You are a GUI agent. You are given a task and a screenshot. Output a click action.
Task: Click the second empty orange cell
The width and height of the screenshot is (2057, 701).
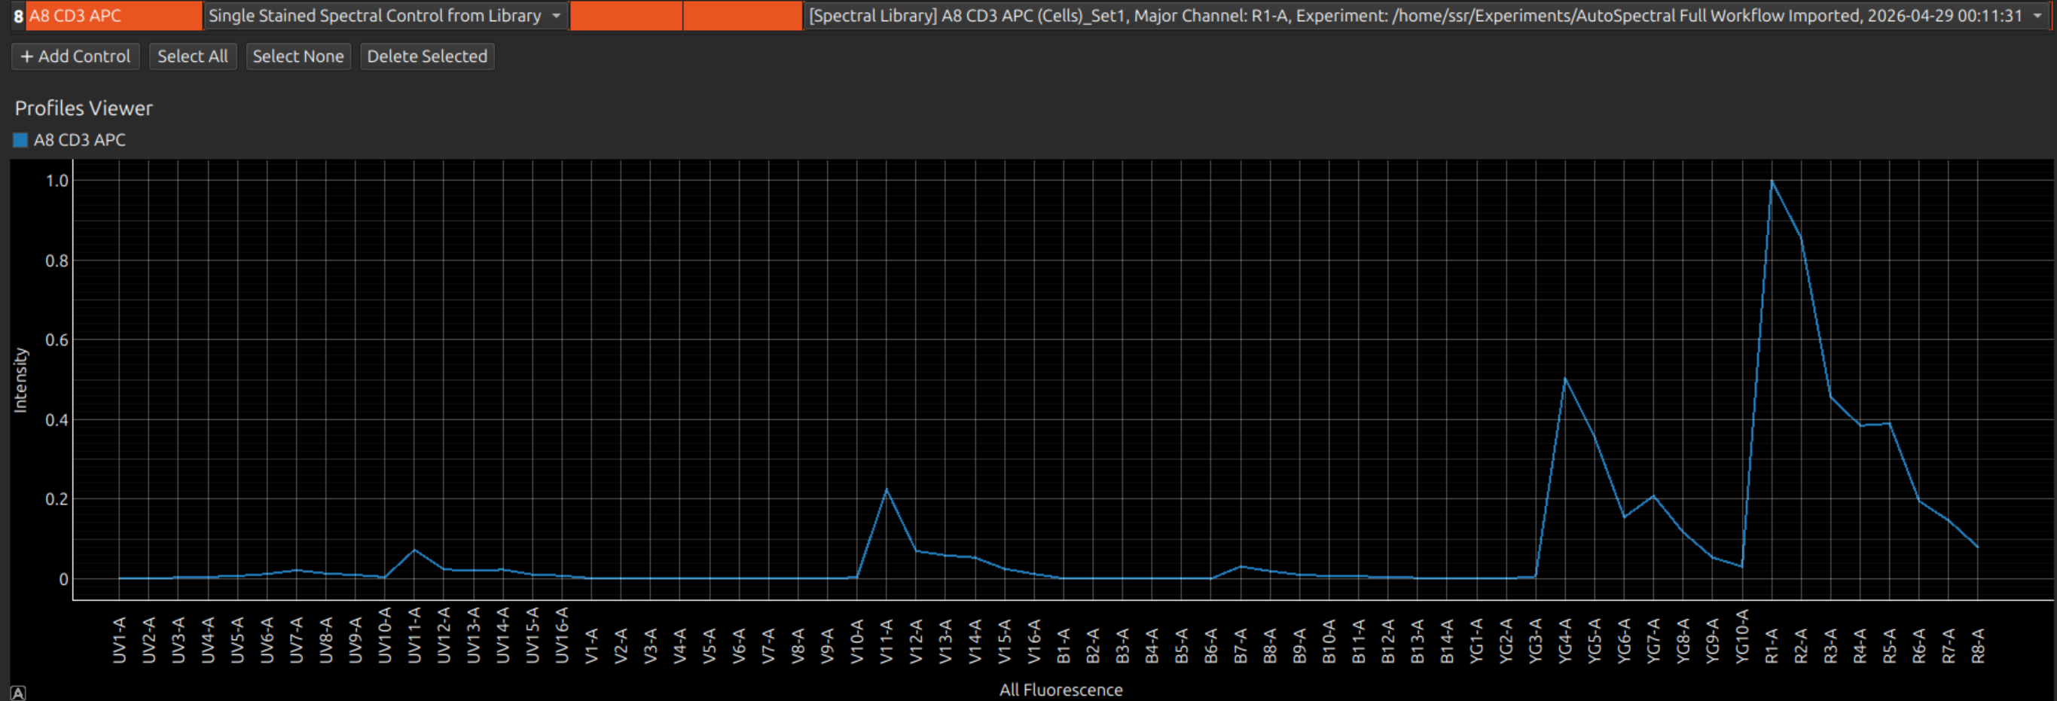coord(743,15)
